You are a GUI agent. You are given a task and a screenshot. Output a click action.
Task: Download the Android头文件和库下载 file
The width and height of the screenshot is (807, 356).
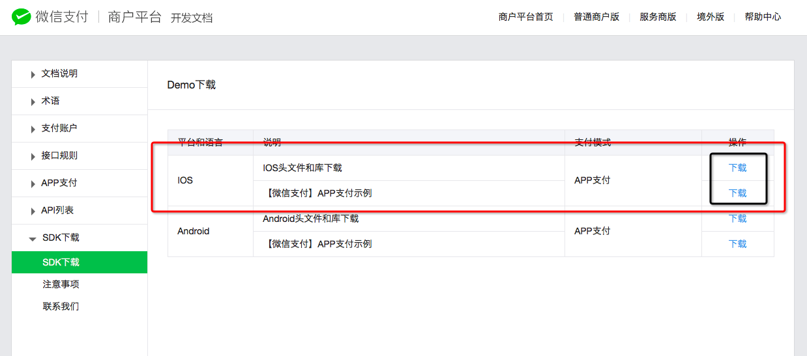coord(737,219)
